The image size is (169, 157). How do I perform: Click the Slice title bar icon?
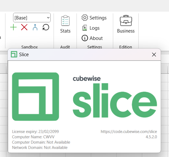pos(14,54)
